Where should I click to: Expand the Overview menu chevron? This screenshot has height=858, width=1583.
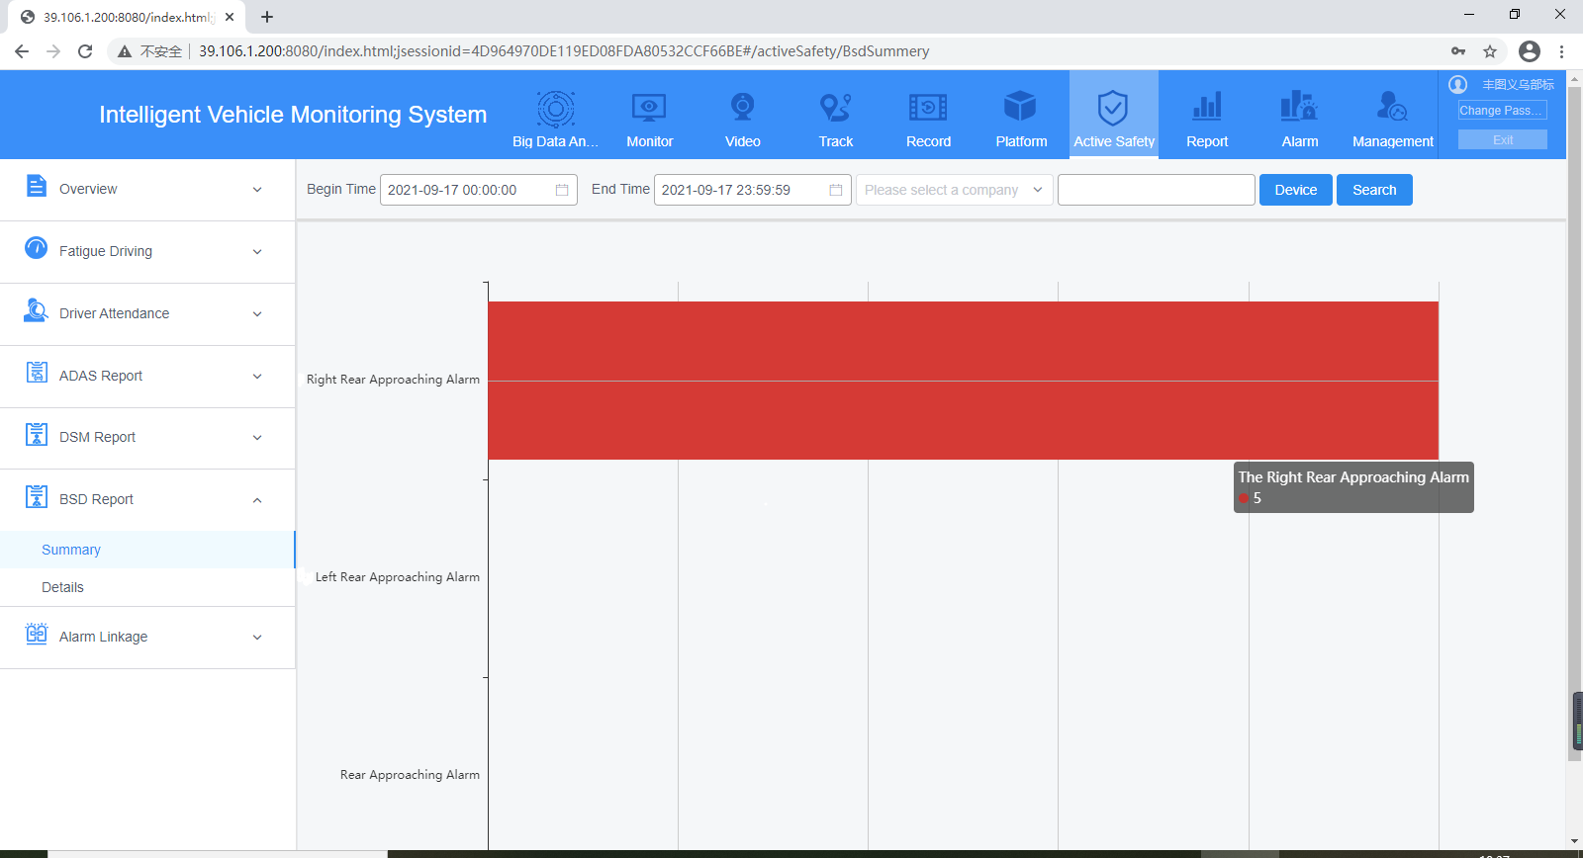pyautogui.click(x=257, y=190)
